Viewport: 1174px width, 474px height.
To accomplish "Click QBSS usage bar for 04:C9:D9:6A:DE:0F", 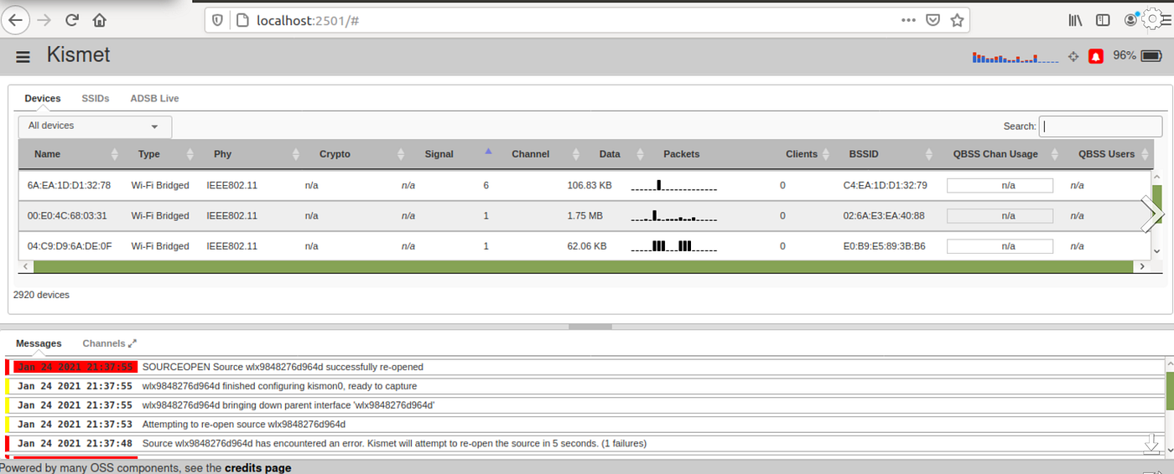I will point(1000,246).
